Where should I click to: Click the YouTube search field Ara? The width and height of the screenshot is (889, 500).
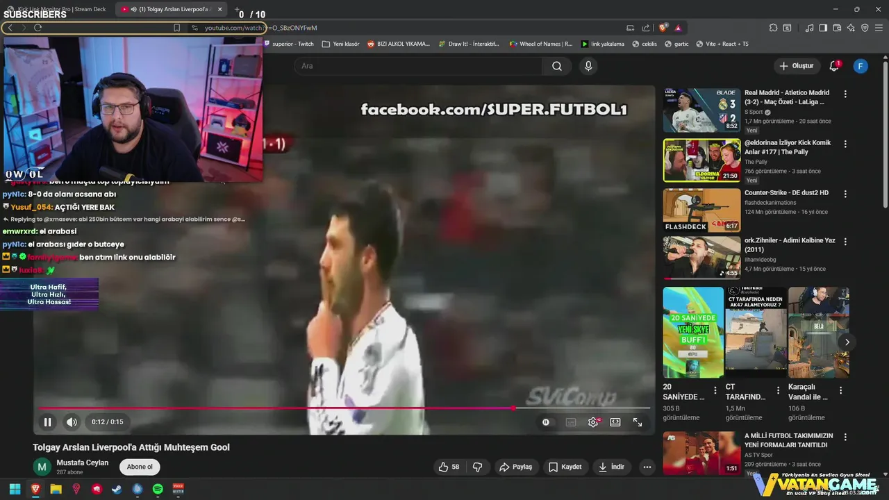click(x=418, y=66)
